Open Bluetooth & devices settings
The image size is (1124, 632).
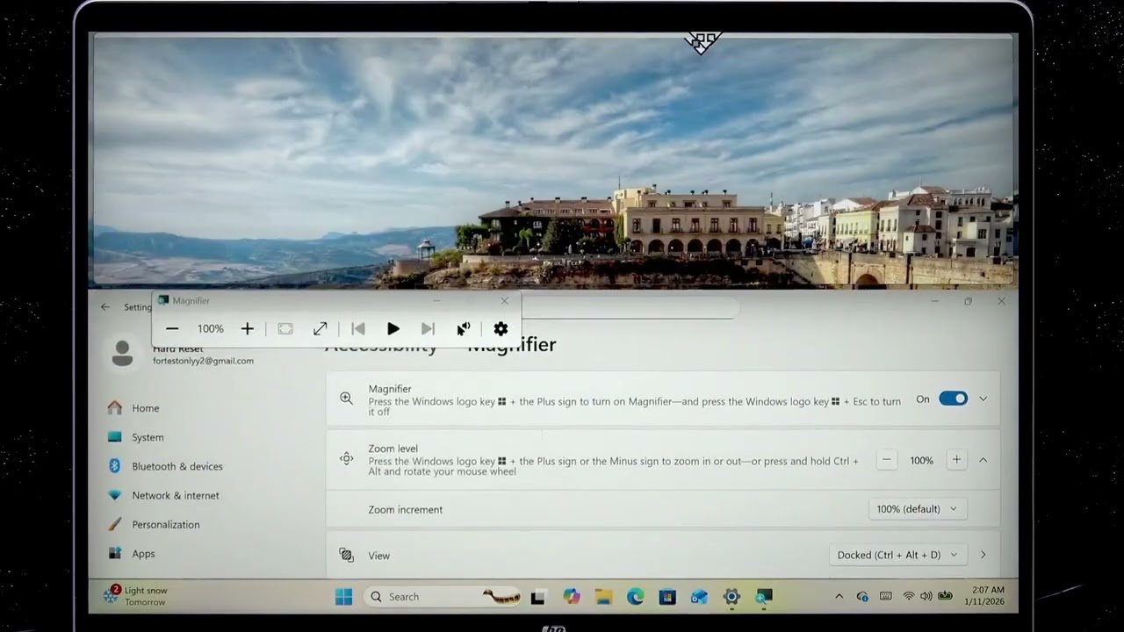(165, 466)
